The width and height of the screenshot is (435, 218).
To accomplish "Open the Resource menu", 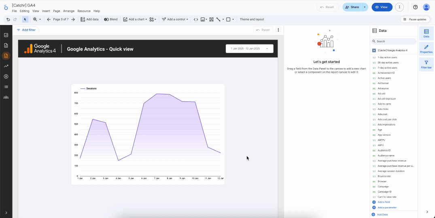I will click(x=84, y=11).
